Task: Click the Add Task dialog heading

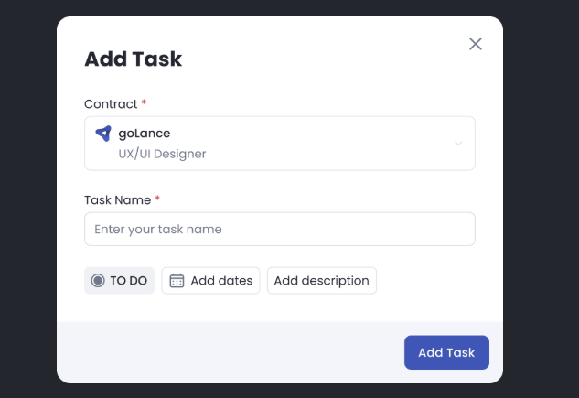Action: tap(134, 59)
